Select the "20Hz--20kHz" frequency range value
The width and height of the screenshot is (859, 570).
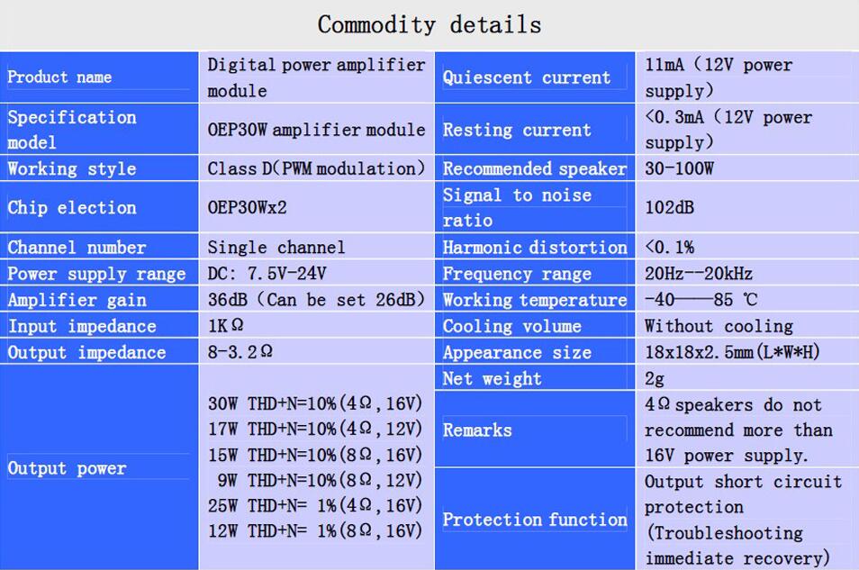[x=699, y=274]
